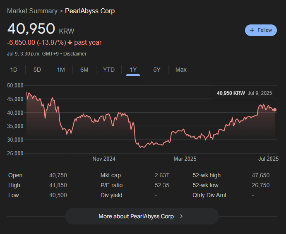
Task: Click the chevron arrow after More about PearlAbyss Corp
Action: tap(181, 216)
